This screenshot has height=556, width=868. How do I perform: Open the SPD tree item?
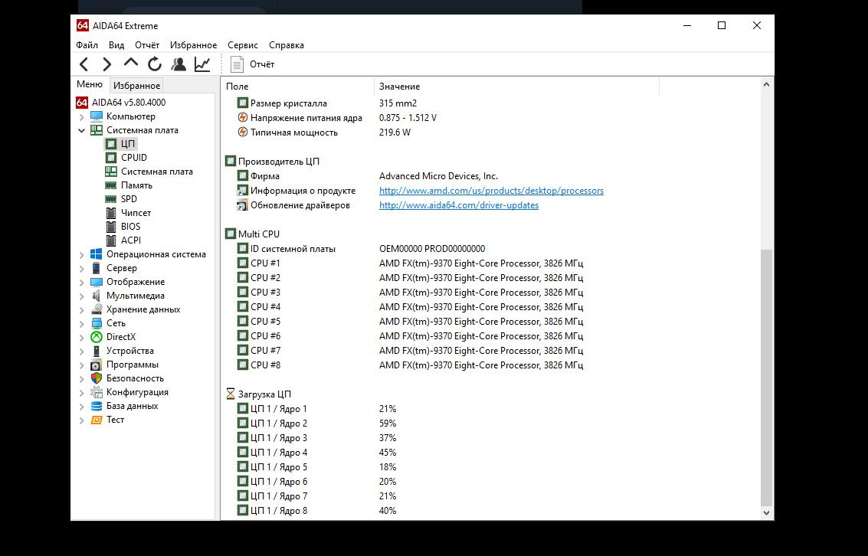[129, 199]
